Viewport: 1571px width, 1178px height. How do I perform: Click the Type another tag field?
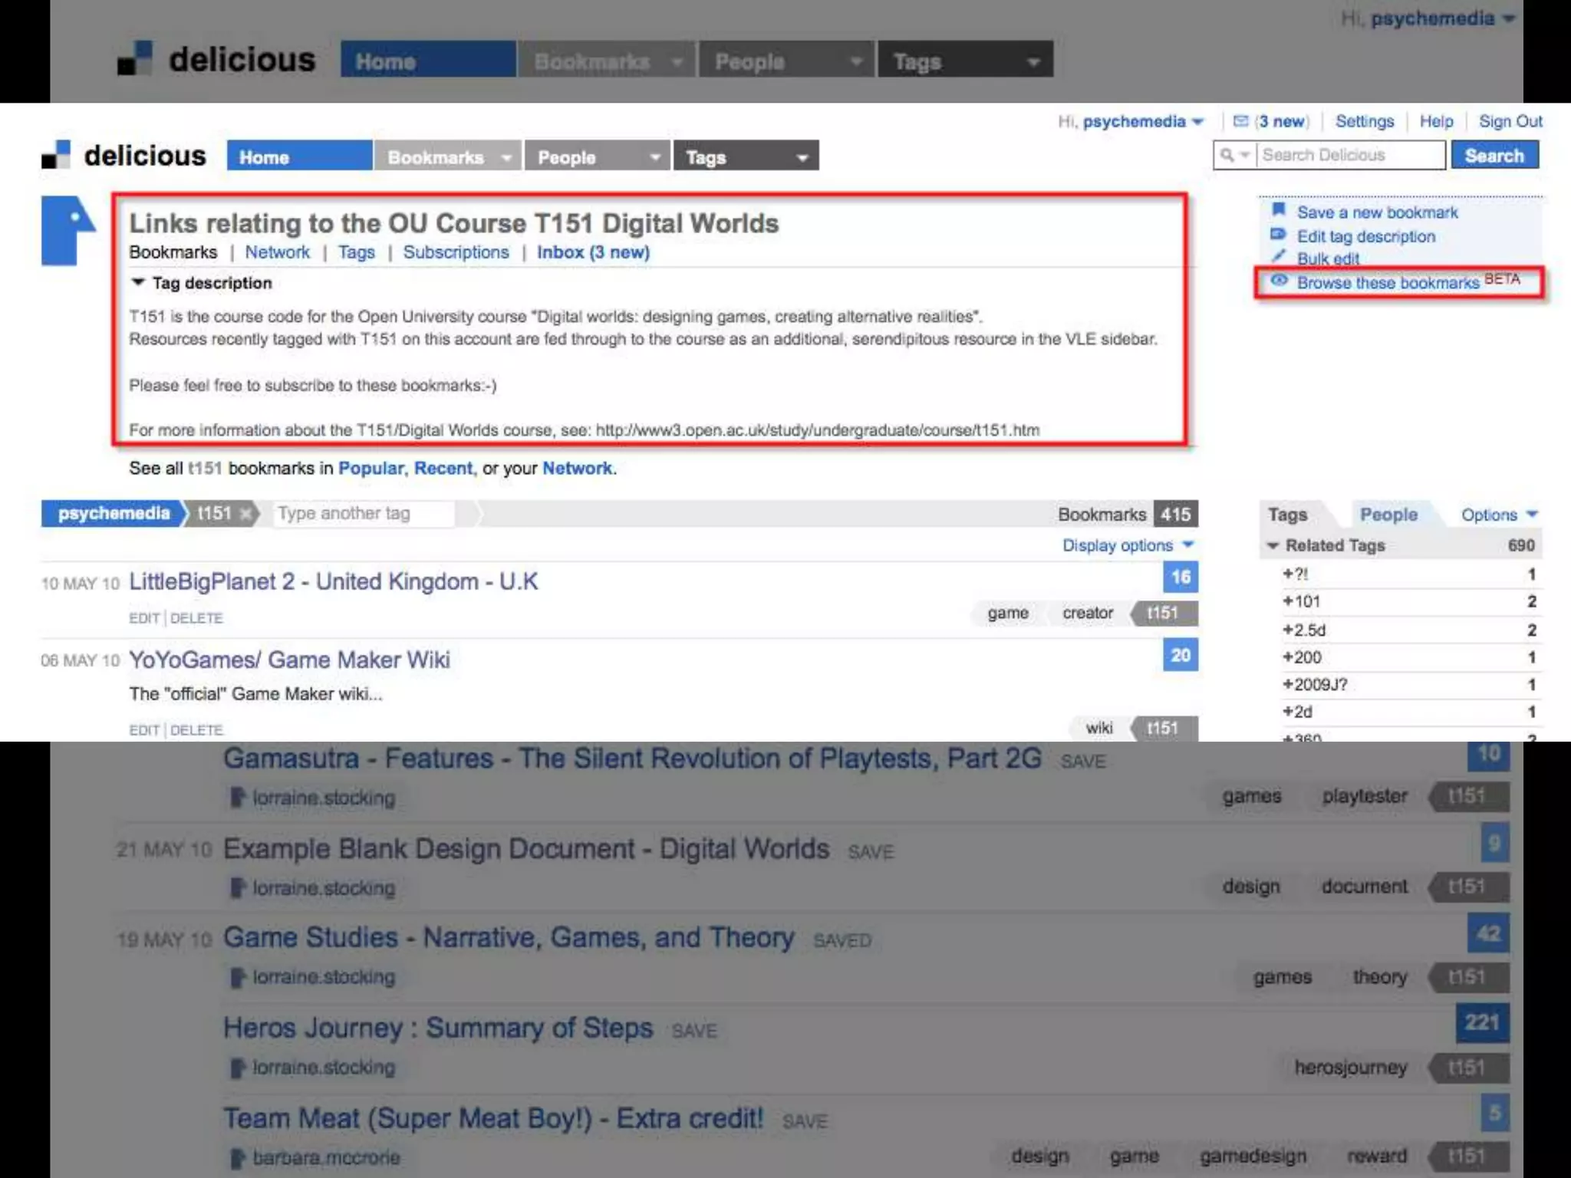point(364,514)
